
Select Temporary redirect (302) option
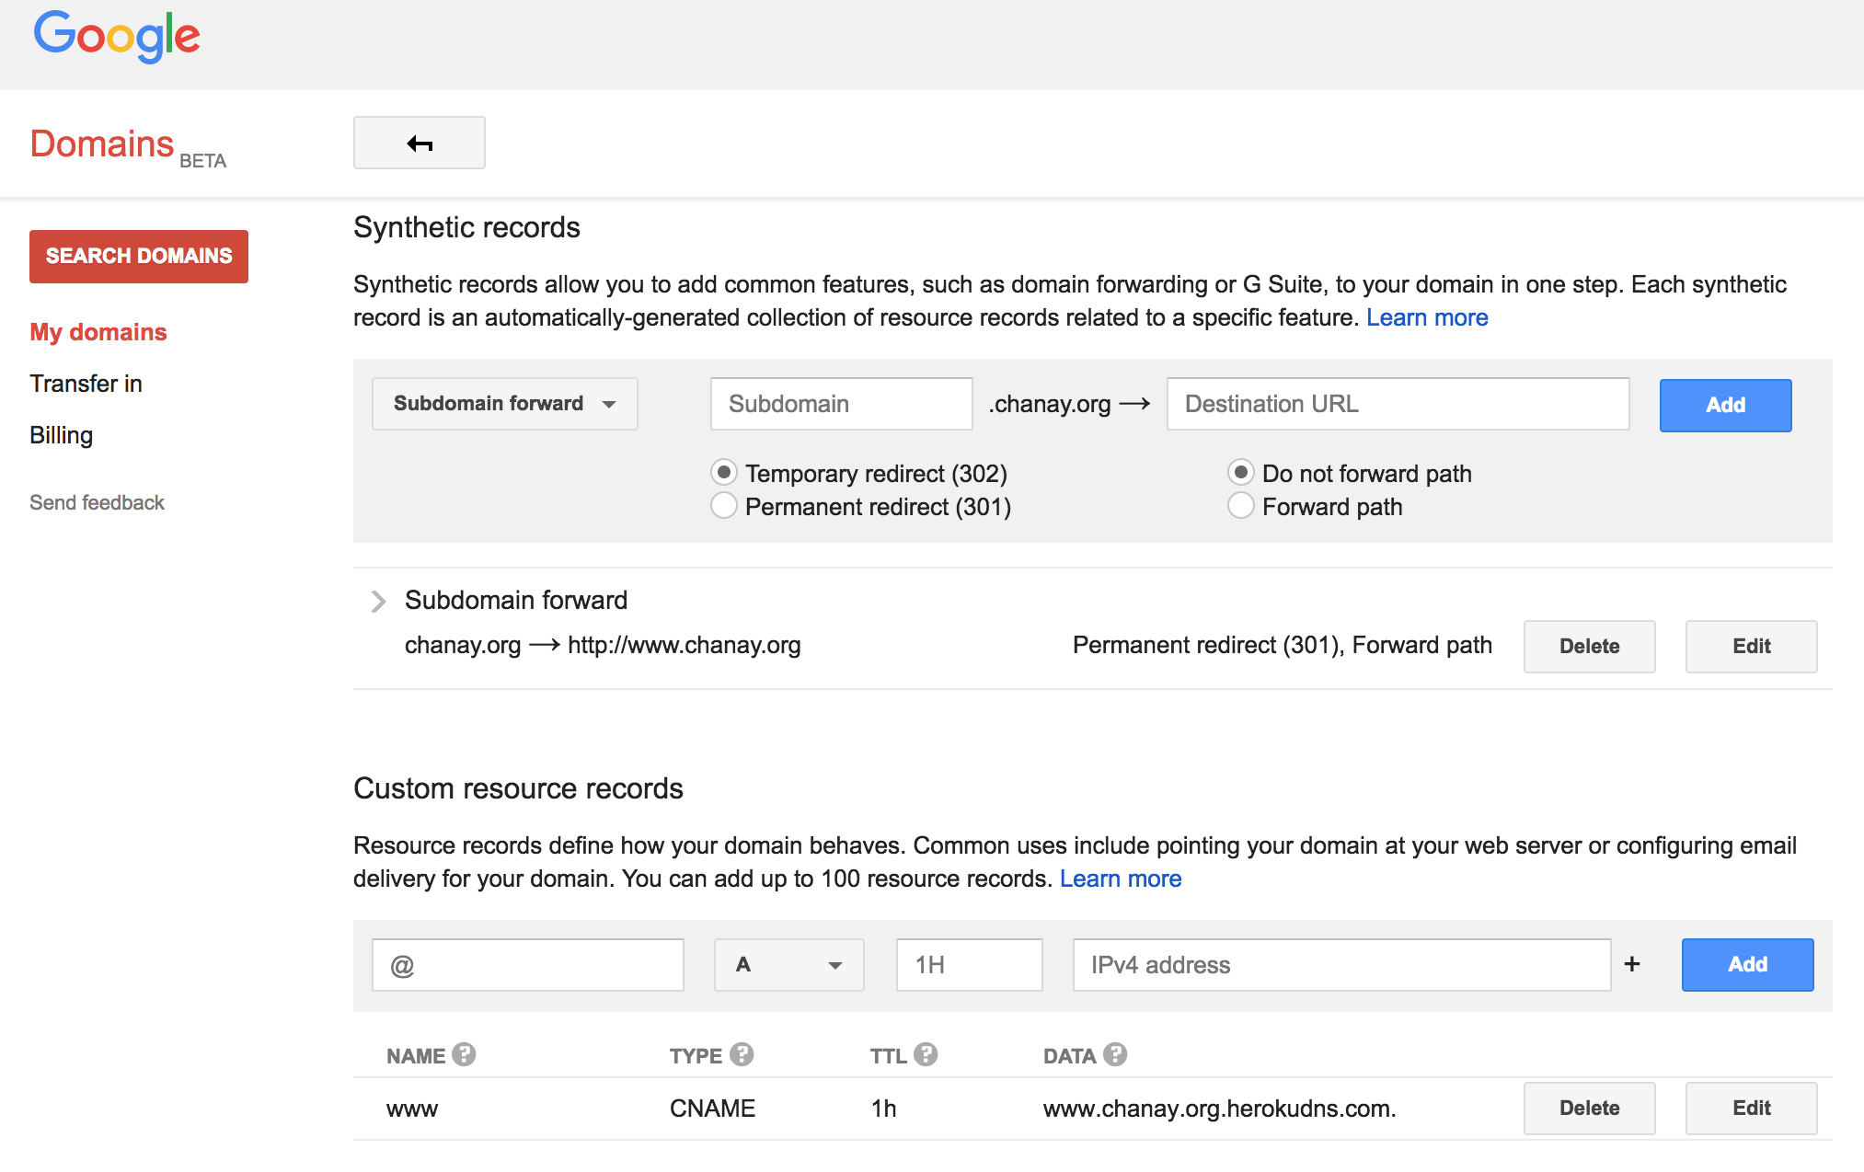pyautogui.click(x=724, y=473)
